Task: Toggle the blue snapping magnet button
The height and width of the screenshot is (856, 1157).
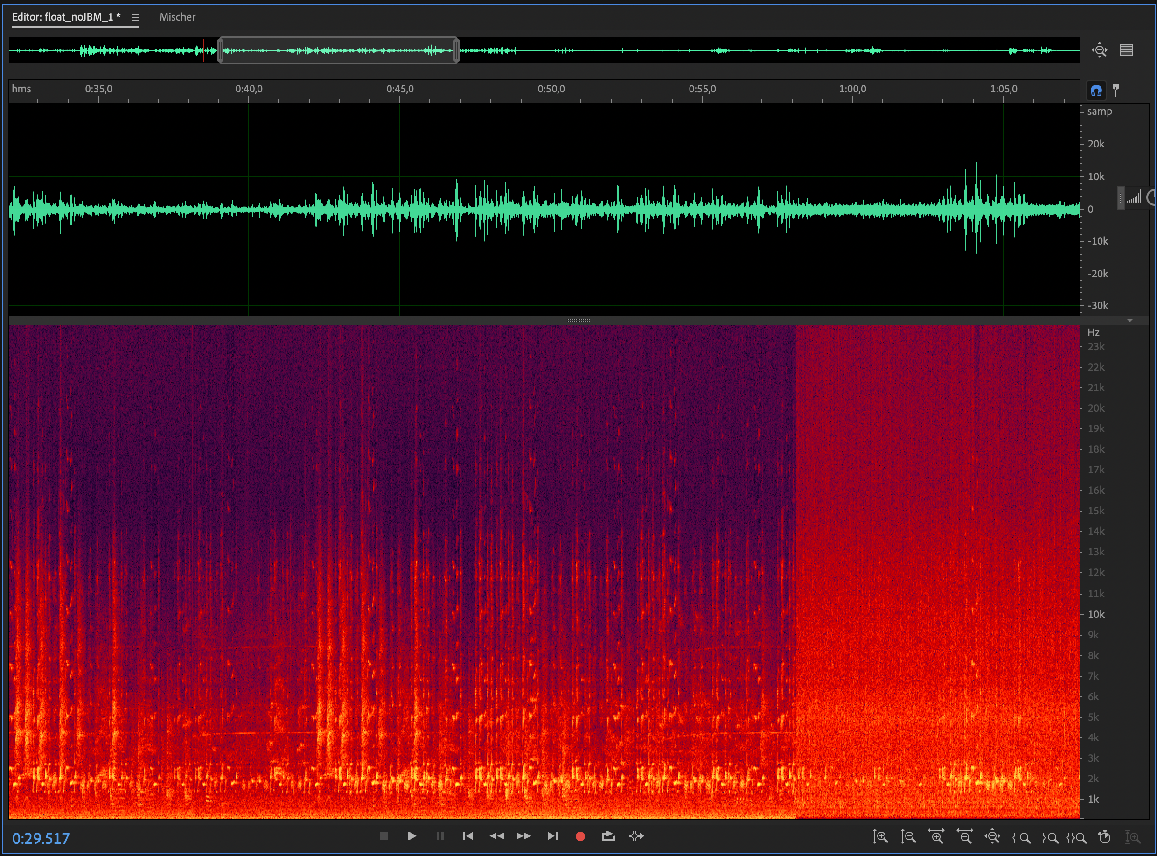Action: [1096, 91]
